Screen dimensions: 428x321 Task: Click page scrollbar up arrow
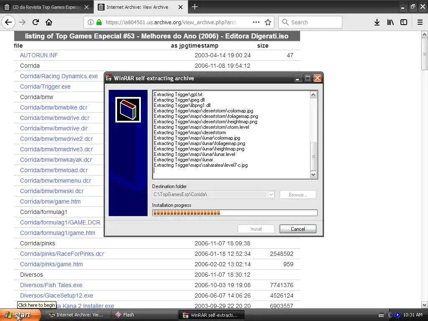[424, 34]
